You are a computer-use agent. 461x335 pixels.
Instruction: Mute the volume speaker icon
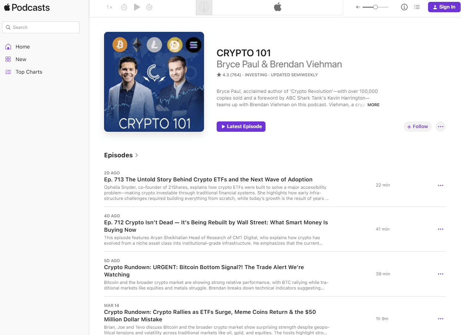pos(358,7)
